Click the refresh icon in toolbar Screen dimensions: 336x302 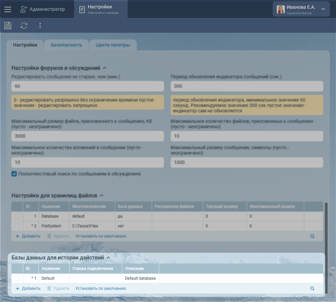coord(24,25)
